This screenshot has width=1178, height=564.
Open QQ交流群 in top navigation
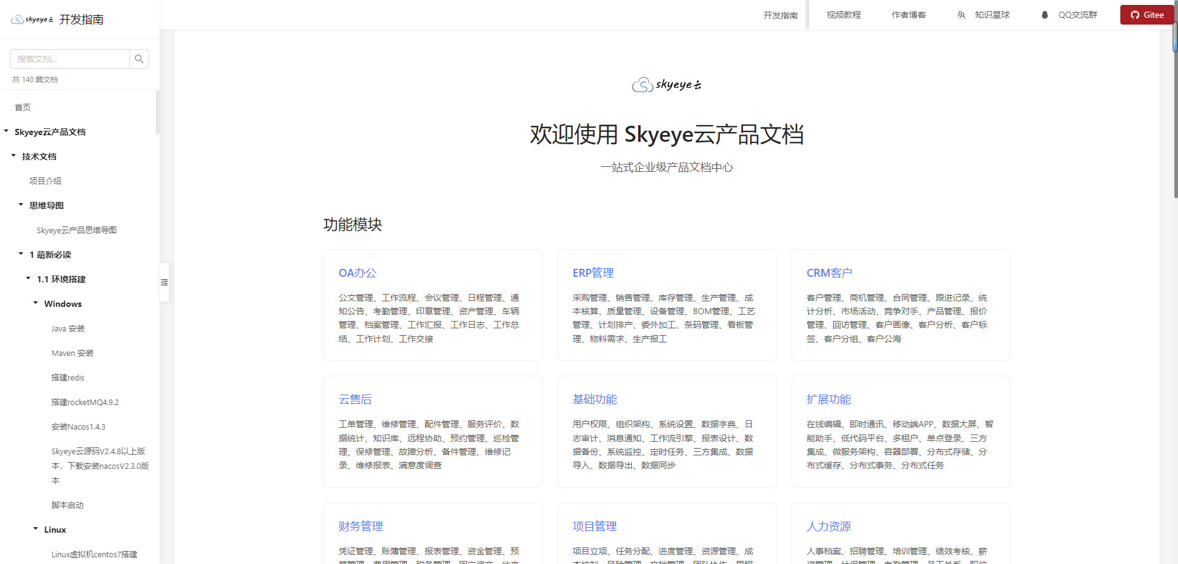[x=1077, y=15]
